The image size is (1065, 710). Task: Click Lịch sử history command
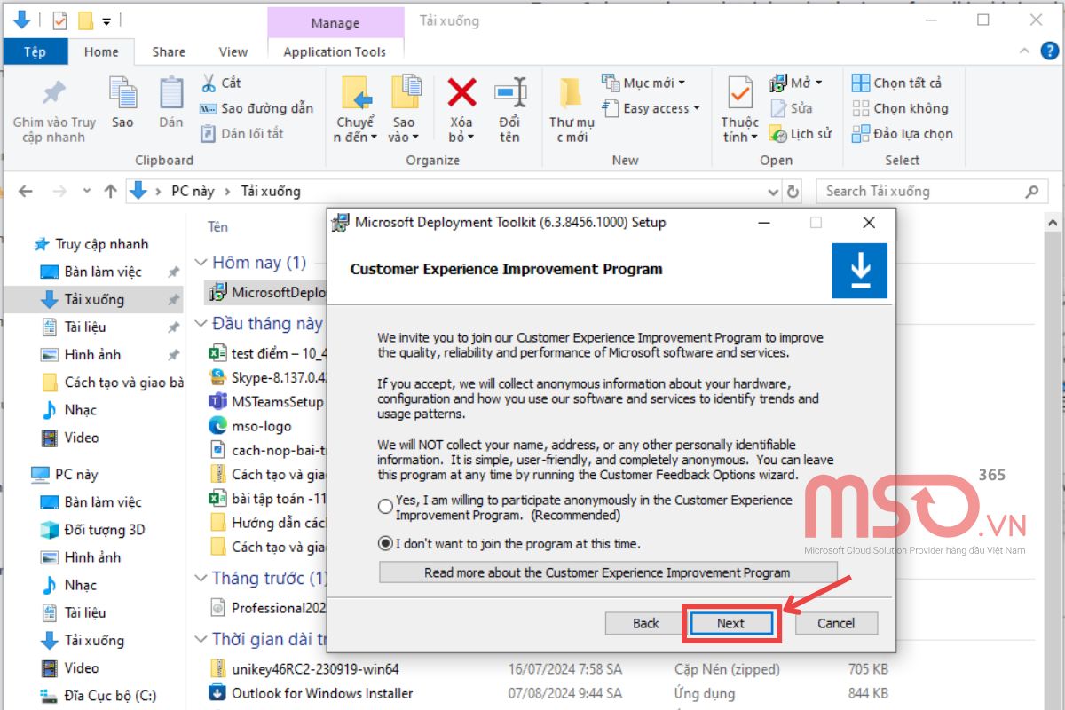[800, 134]
